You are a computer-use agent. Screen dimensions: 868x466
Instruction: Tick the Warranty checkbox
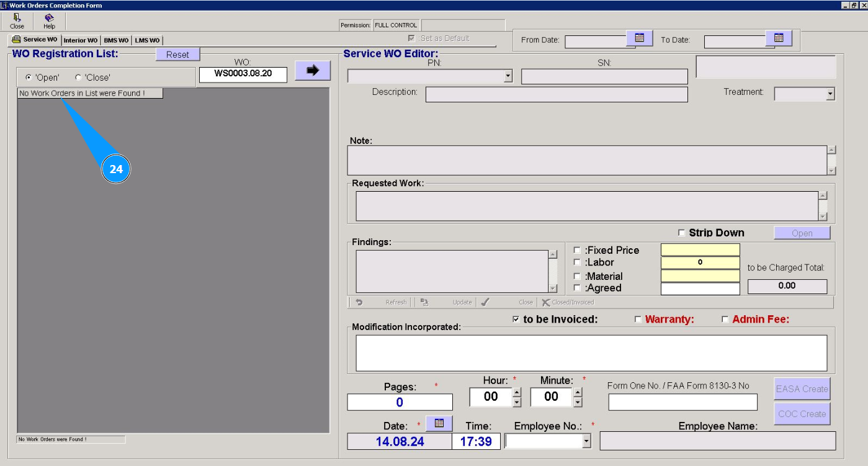[638, 320]
